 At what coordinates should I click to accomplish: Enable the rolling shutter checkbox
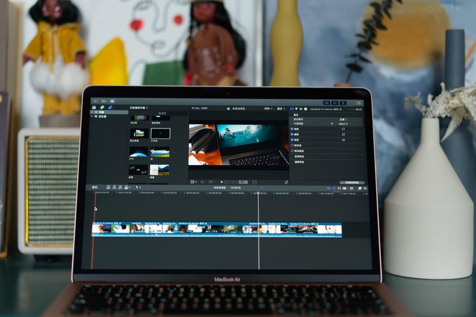[x=292, y=151]
